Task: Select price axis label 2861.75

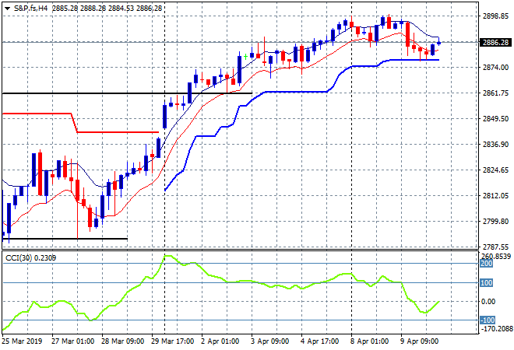Action: click(495, 93)
